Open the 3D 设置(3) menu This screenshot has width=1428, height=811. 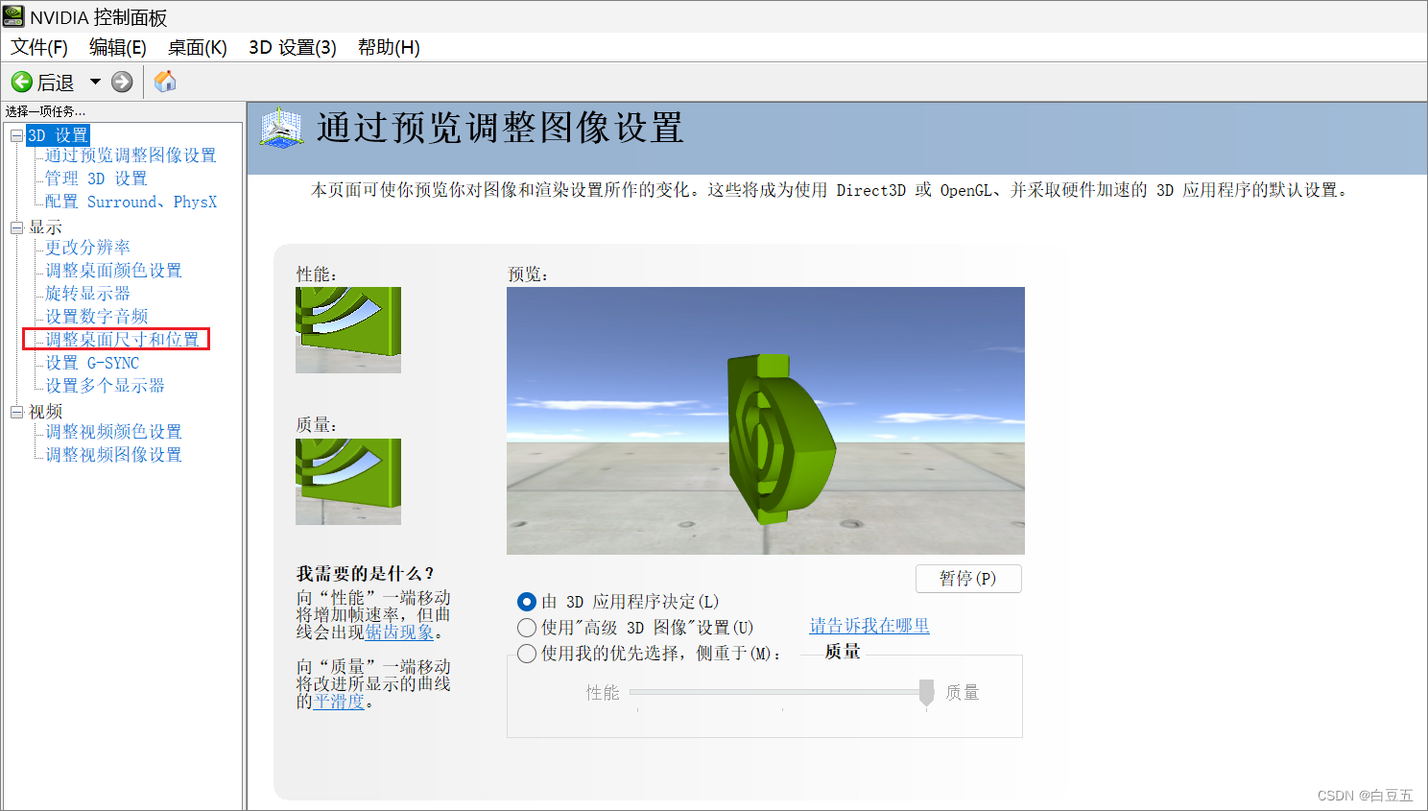coord(292,47)
